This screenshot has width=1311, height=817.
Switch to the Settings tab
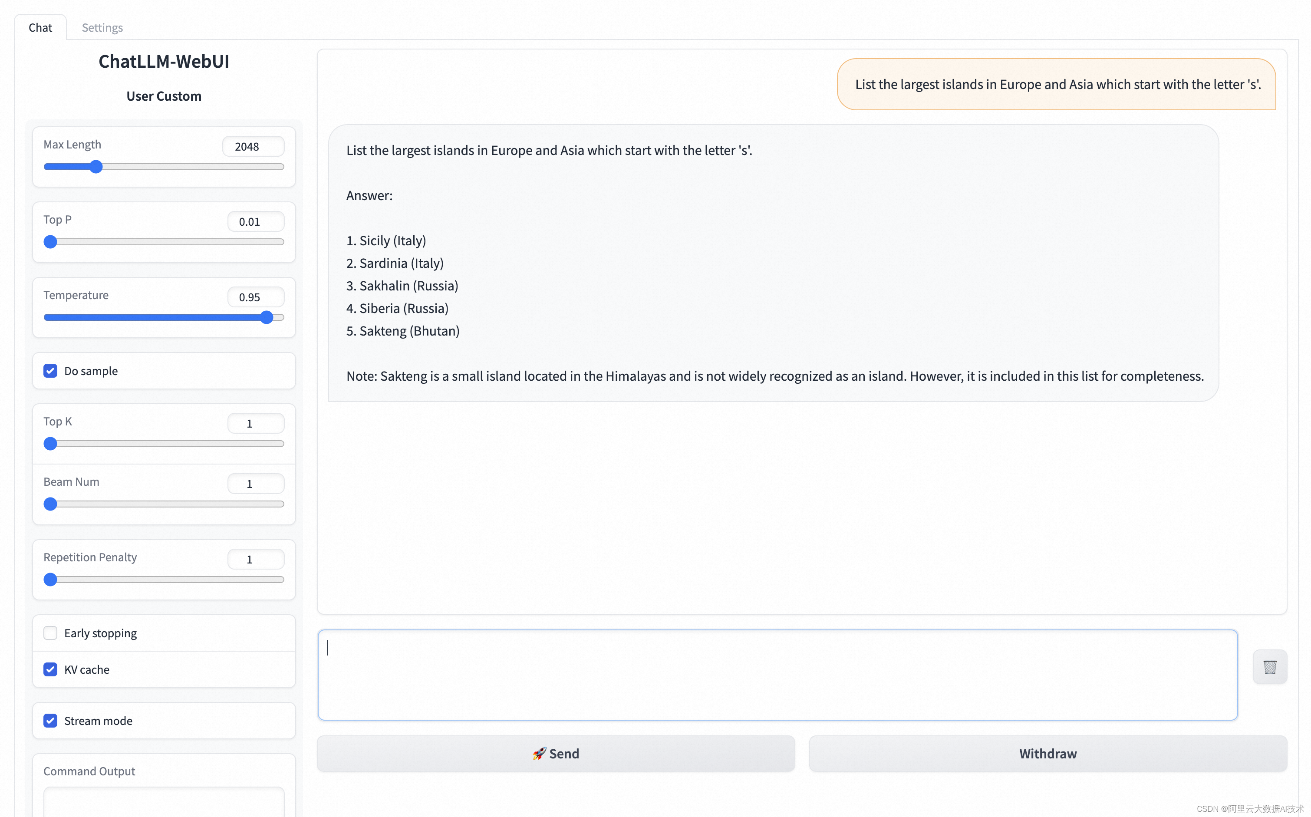tap(102, 26)
